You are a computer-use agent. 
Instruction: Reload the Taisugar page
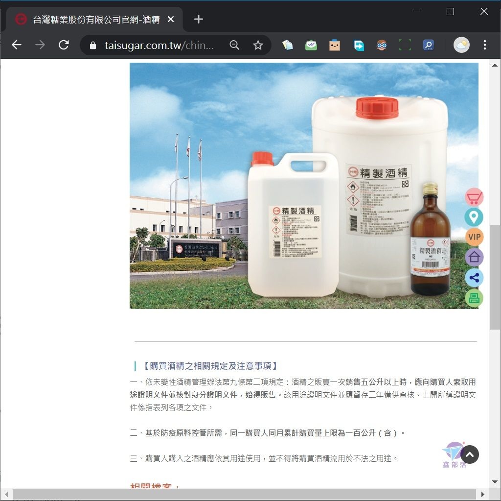click(64, 45)
